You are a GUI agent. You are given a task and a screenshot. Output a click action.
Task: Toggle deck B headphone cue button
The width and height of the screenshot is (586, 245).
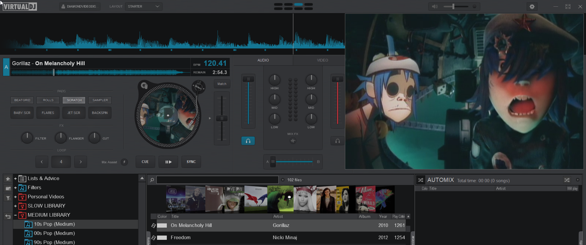[x=338, y=141]
